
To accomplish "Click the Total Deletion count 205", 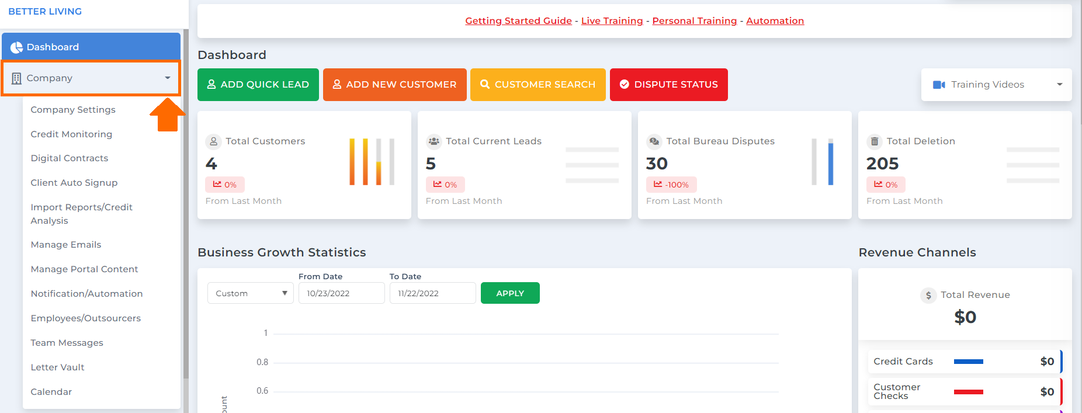I will point(882,164).
